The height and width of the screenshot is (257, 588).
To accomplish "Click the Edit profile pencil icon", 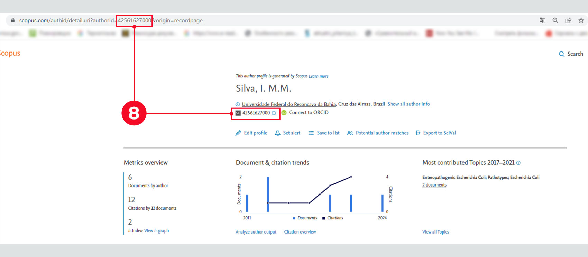I will (238, 133).
